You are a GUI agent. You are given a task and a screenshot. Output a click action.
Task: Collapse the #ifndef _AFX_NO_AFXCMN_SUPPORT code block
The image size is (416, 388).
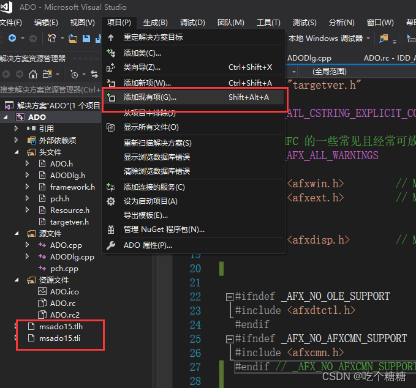click(x=230, y=339)
